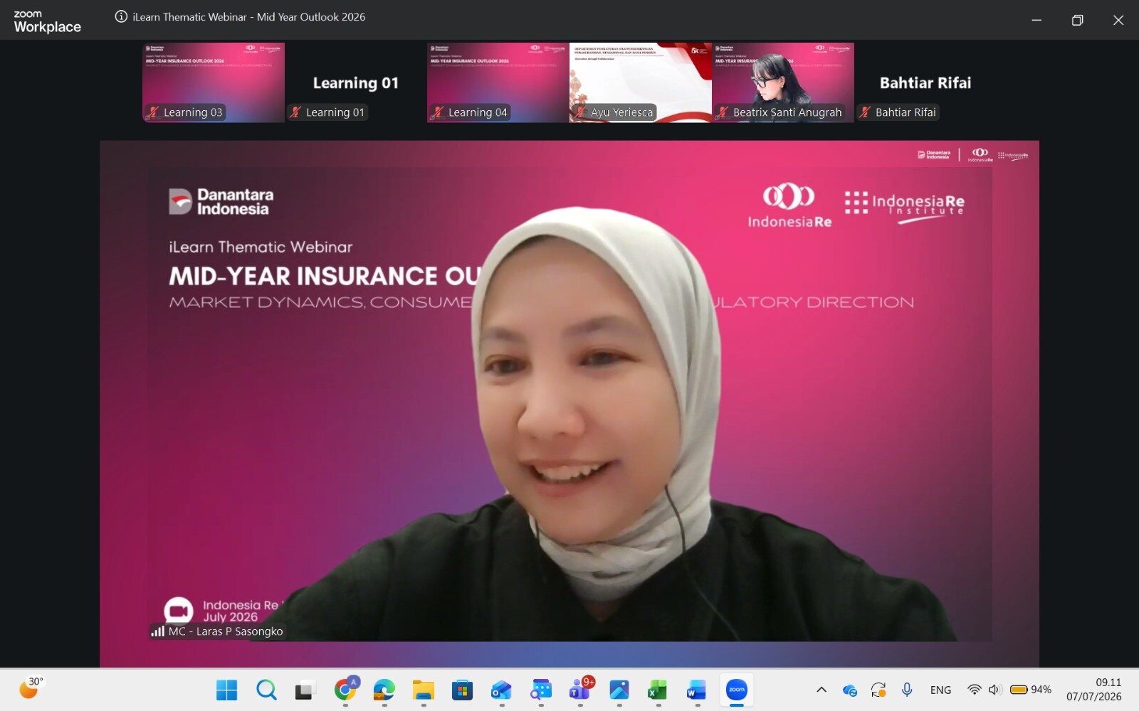The image size is (1139, 711).
Task: Click the Windows Start button
Action: pyautogui.click(x=227, y=690)
